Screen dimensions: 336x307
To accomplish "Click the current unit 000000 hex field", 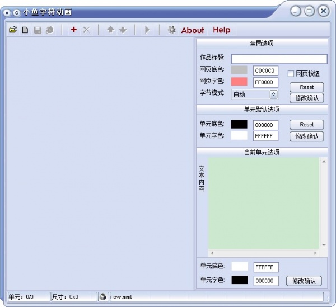I will 266,281.
